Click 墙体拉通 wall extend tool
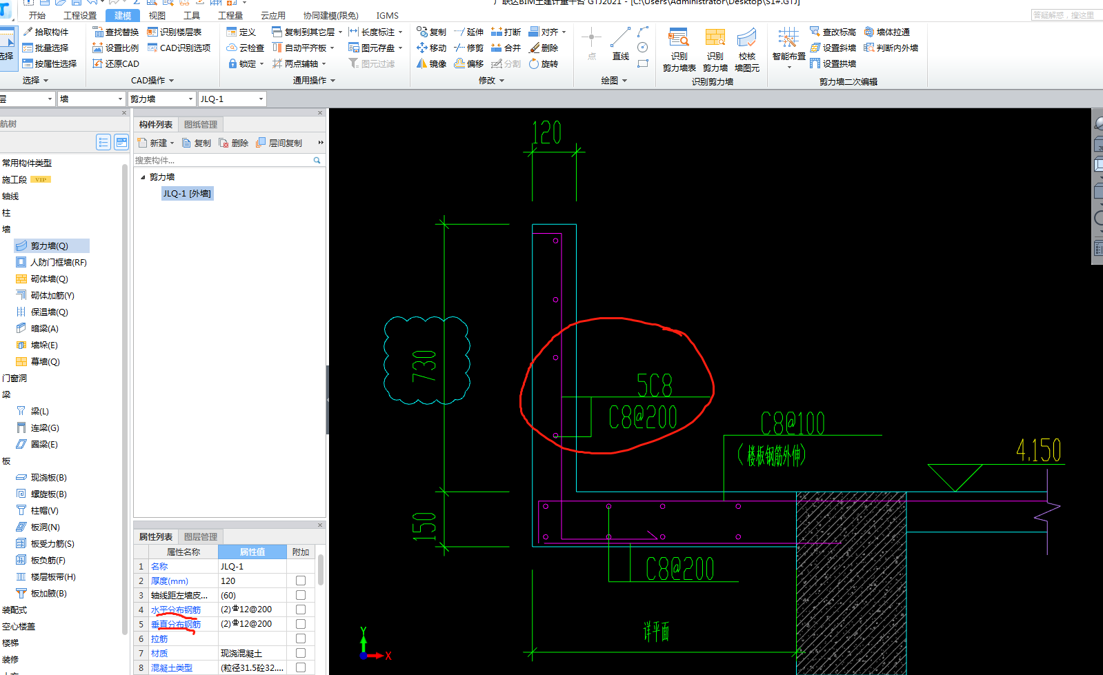Image resolution: width=1103 pixels, height=675 pixels. click(887, 32)
